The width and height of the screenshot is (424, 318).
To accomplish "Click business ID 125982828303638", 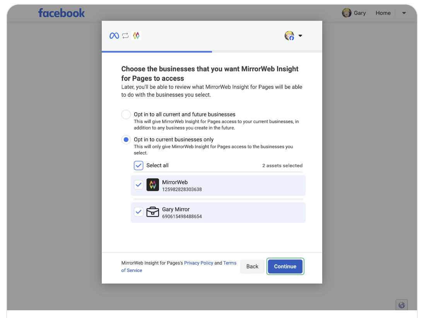I will [182, 189].
